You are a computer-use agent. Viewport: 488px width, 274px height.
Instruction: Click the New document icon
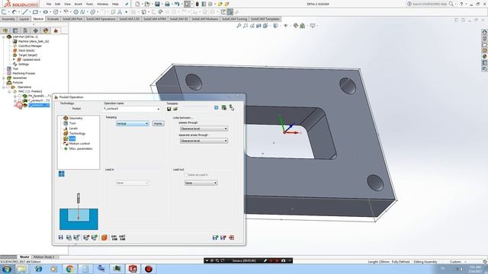[x=137, y=4]
